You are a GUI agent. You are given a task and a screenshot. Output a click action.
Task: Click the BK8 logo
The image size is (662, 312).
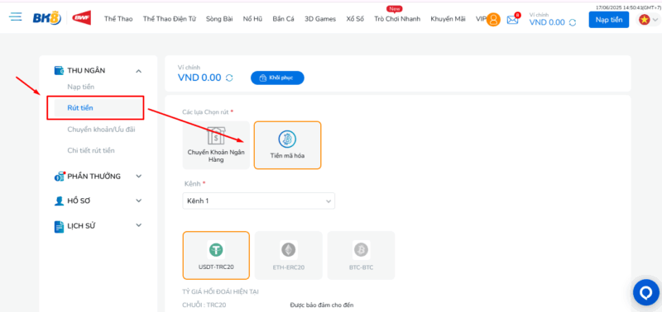pyautogui.click(x=47, y=18)
